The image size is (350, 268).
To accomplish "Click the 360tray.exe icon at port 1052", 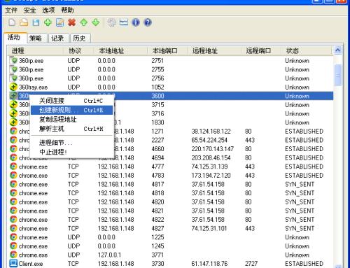I will pos(13,87).
